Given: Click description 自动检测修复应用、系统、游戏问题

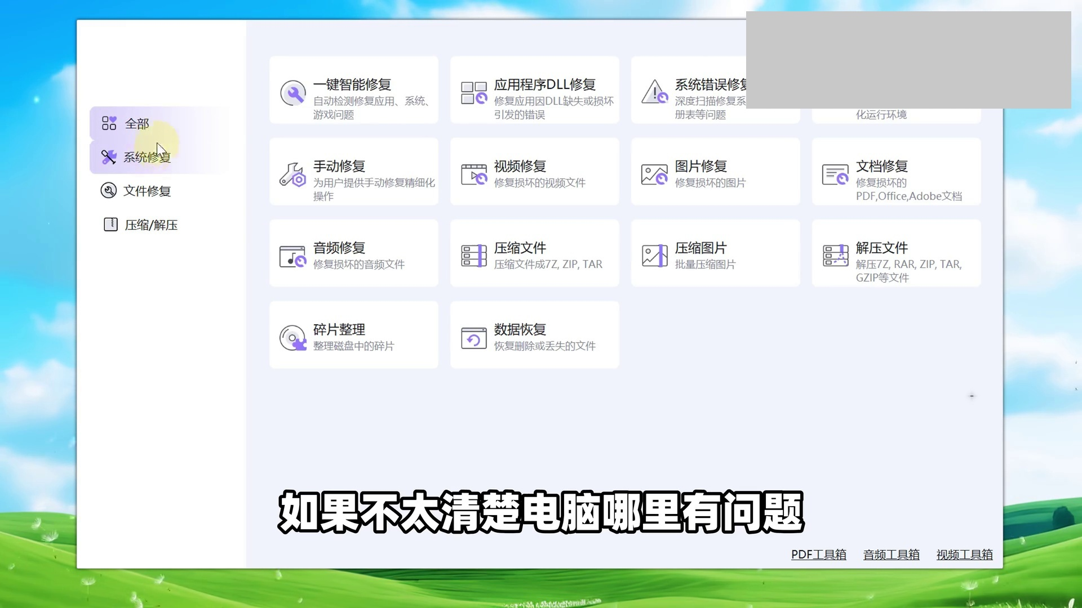Looking at the screenshot, I should coord(372,108).
